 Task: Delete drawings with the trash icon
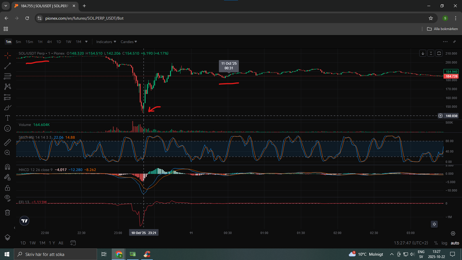click(7, 212)
